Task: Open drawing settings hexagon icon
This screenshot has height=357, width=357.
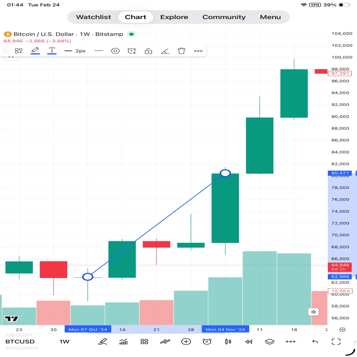Action: click(x=115, y=51)
